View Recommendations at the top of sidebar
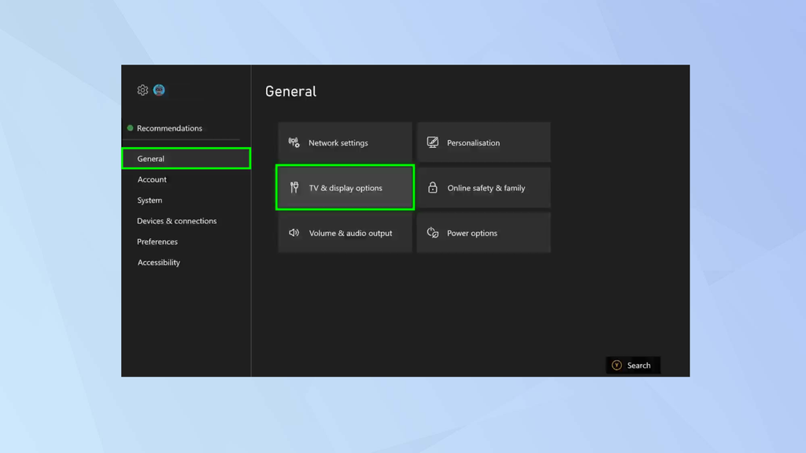806x453 pixels. pos(168,128)
